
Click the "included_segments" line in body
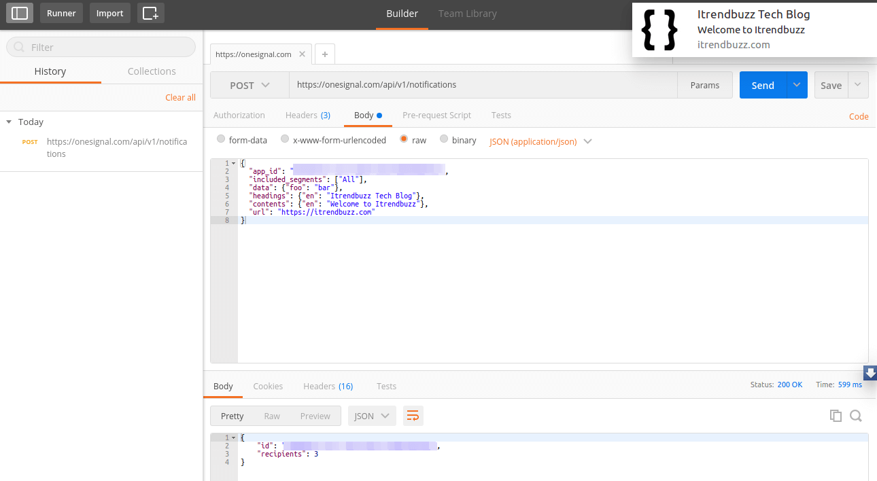(x=307, y=179)
